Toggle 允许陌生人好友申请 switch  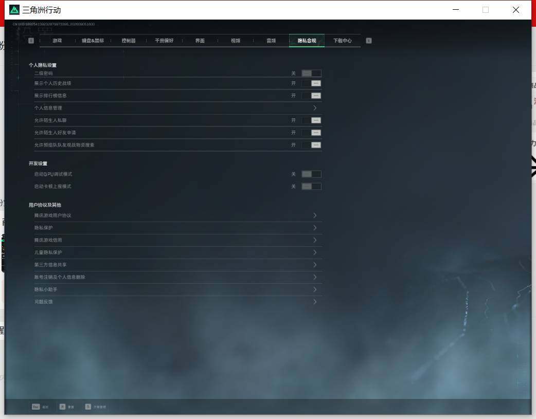[311, 133]
